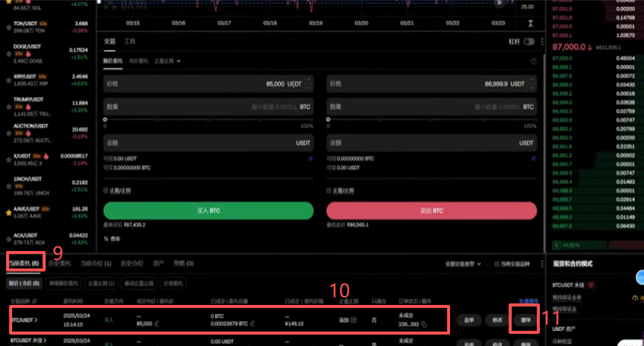Viewport: 644px width, 346px height.
Task: Select the 市价委托 order type
Action: [138, 61]
